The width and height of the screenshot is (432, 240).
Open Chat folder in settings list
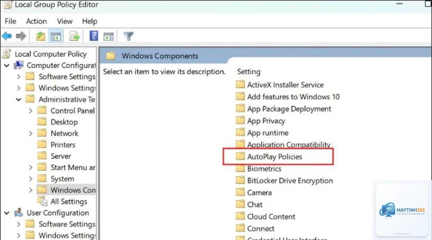[x=255, y=205]
